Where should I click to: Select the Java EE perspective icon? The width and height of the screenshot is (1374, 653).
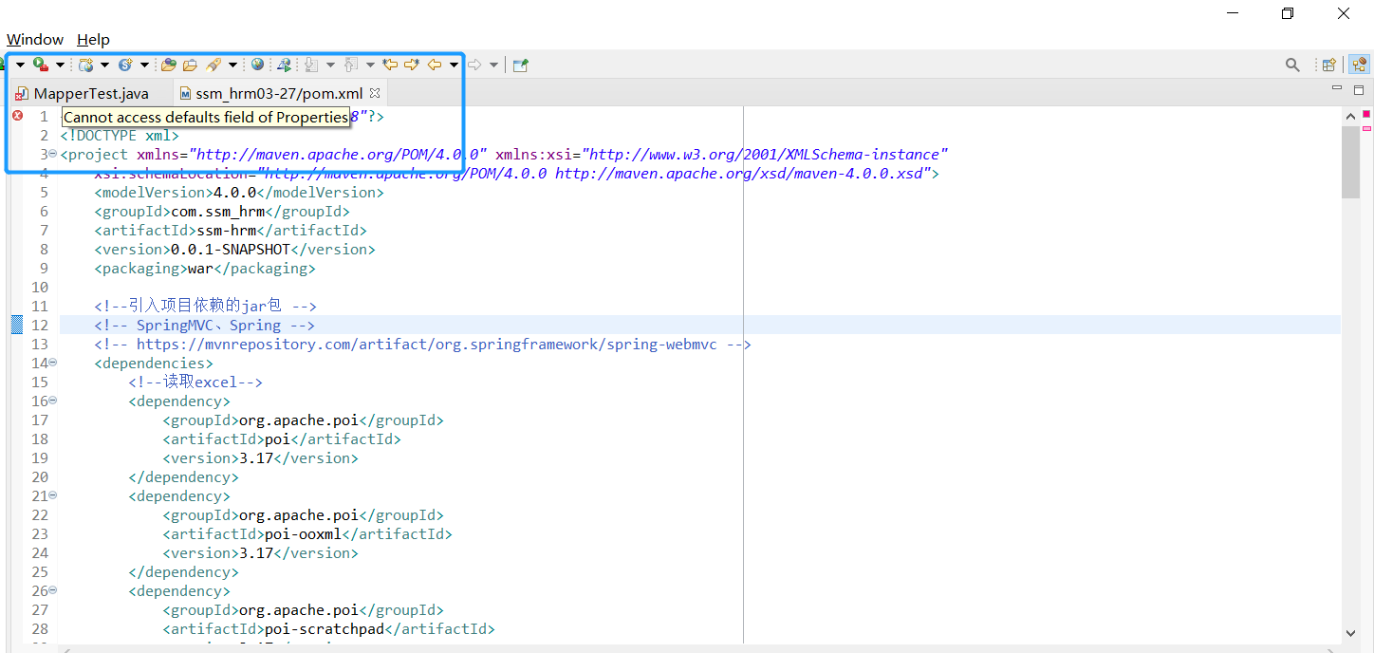tap(1359, 65)
